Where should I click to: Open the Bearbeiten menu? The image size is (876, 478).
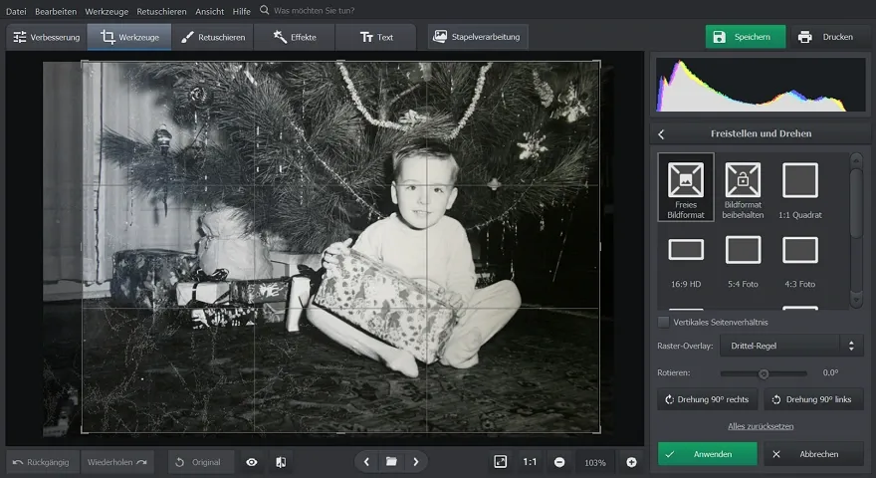point(56,11)
